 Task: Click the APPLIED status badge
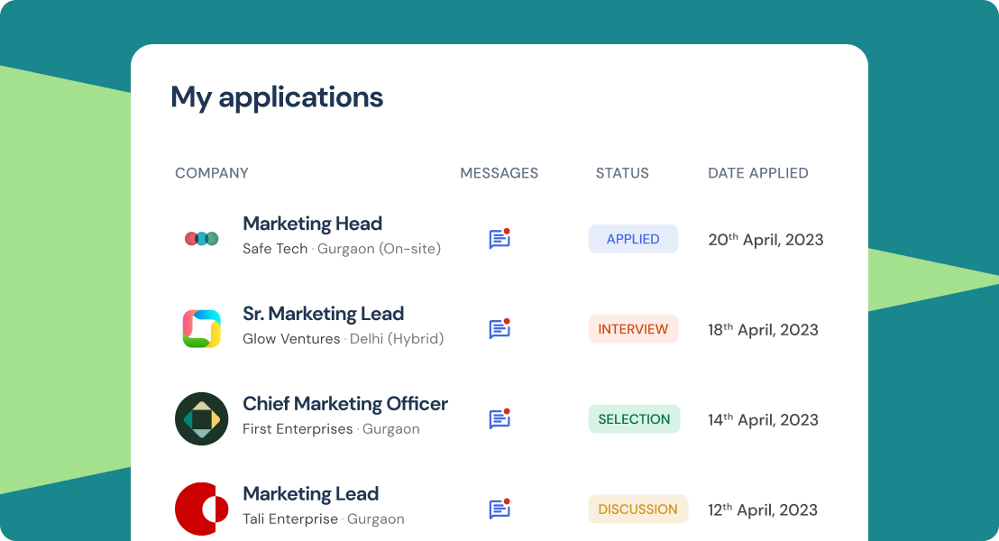[x=633, y=239]
